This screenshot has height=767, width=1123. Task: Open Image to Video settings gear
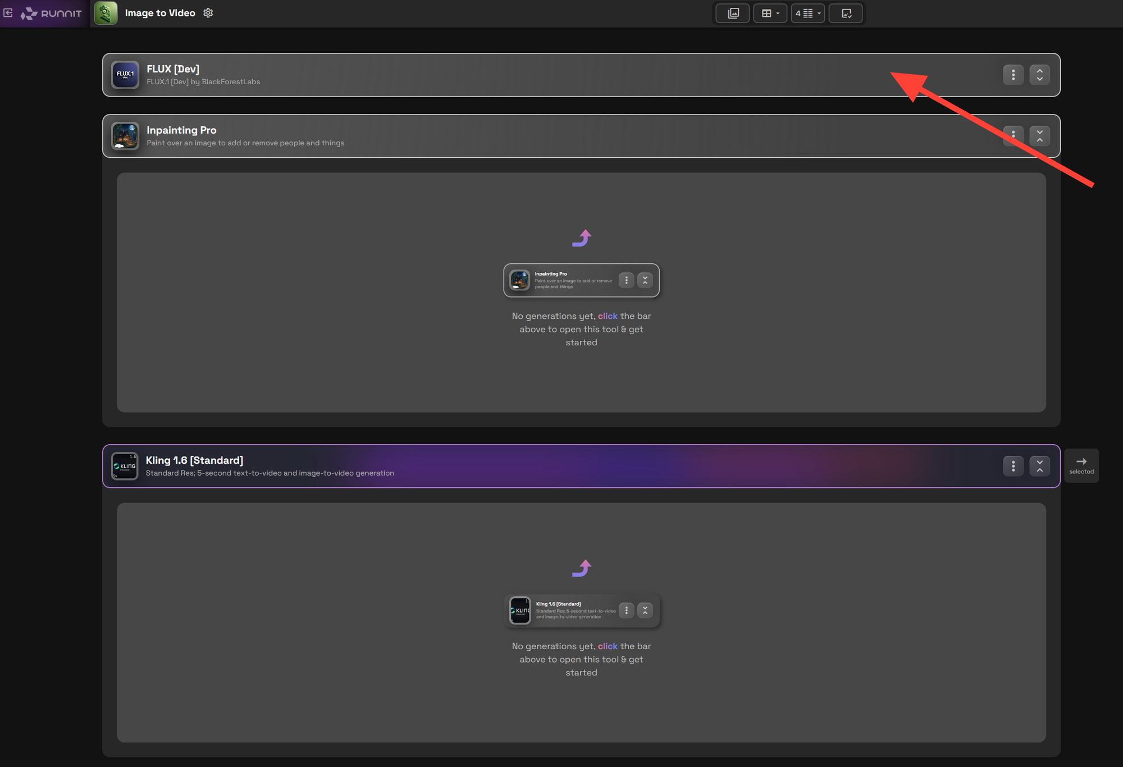pyautogui.click(x=208, y=13)
